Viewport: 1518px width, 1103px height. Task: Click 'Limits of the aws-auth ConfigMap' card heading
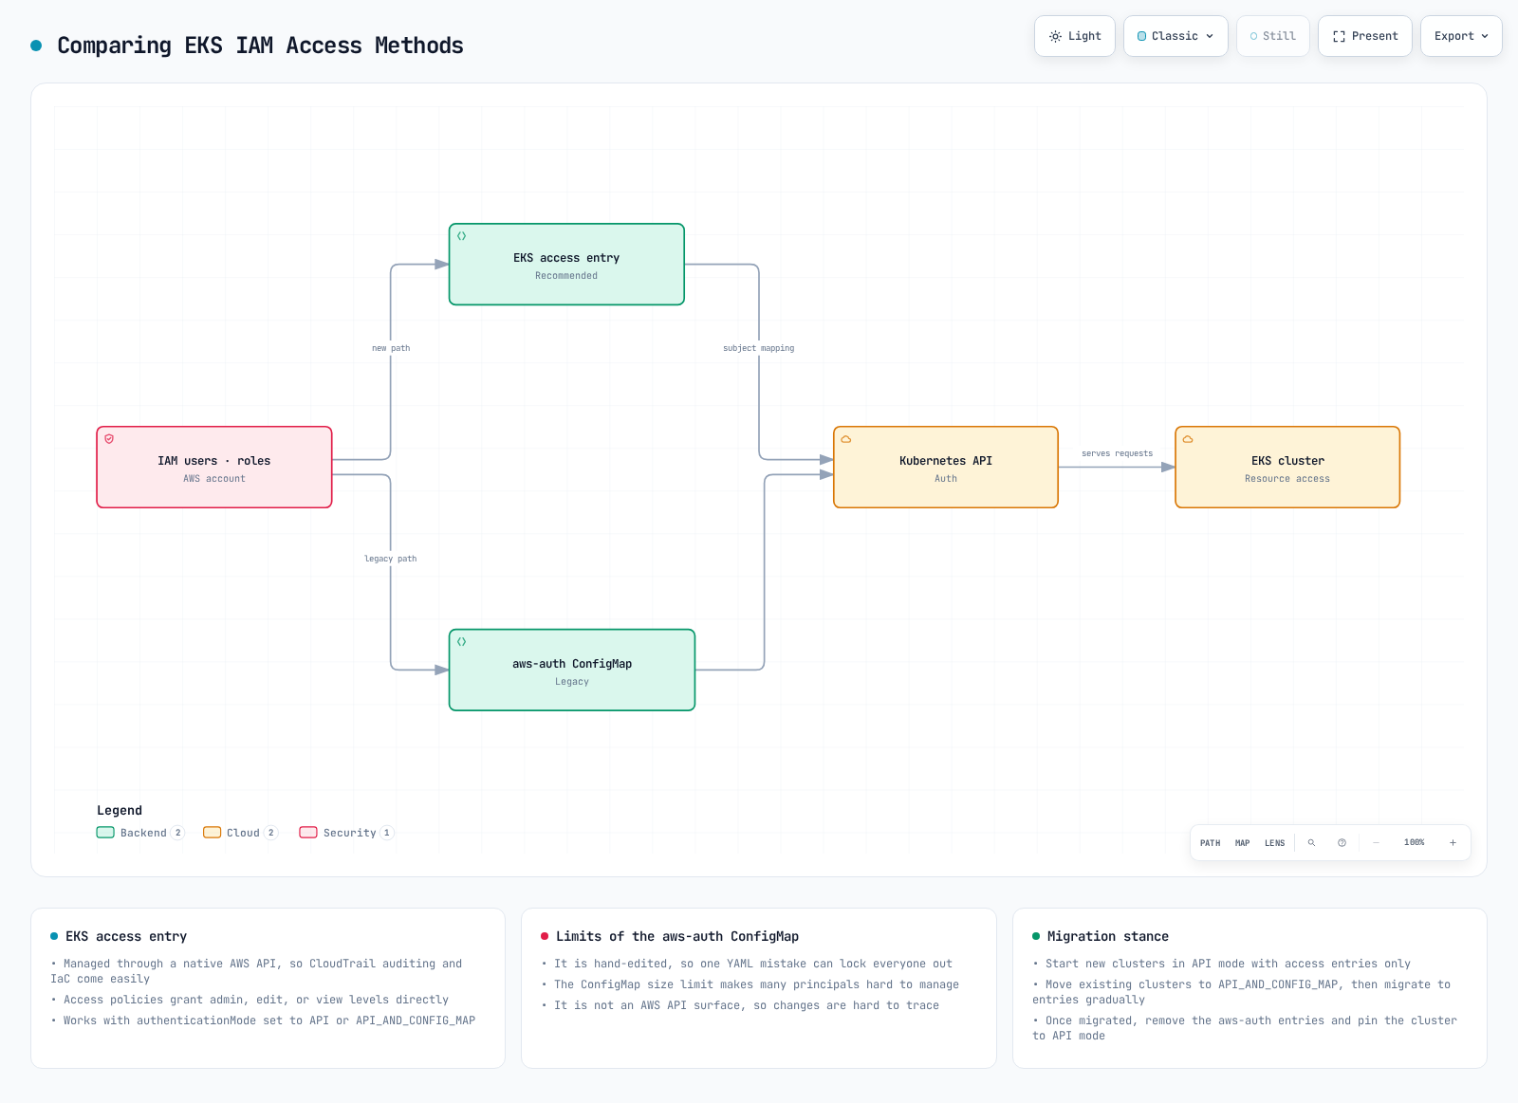(677, 936)
